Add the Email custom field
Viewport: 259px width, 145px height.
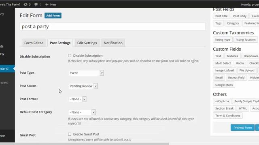219,78
